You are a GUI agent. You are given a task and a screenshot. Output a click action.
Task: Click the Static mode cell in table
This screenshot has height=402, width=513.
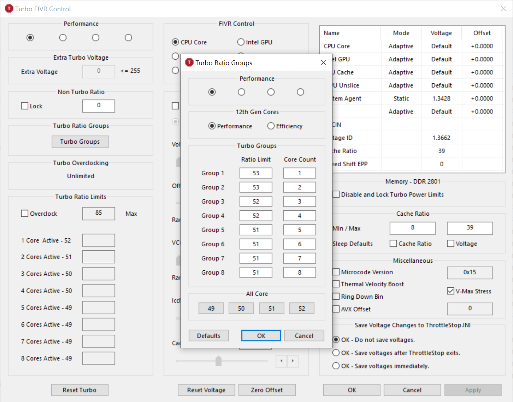pyautogui.click(x=401, y=99)
